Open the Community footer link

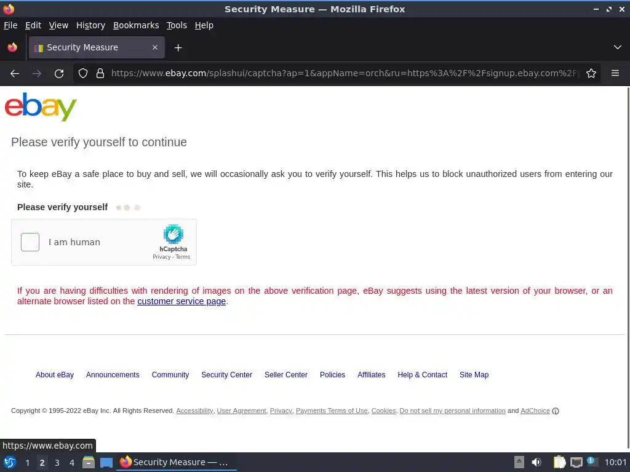(170, 375)
